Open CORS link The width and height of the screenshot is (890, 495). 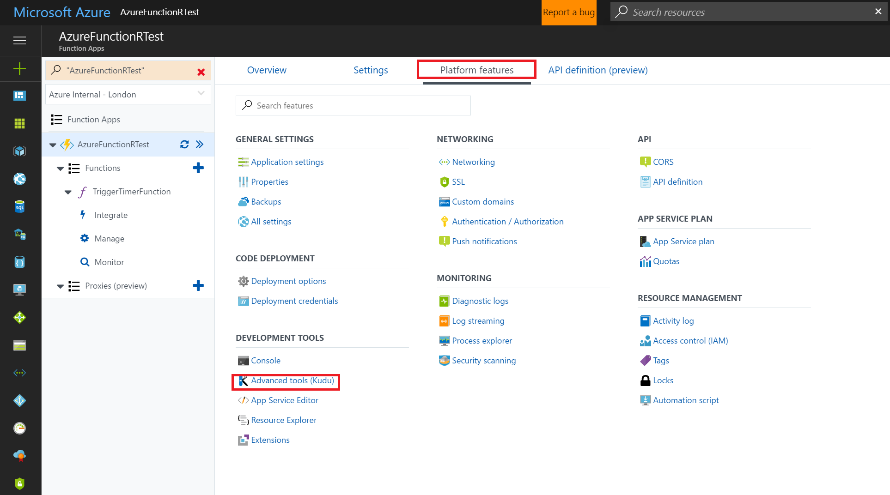663,162
